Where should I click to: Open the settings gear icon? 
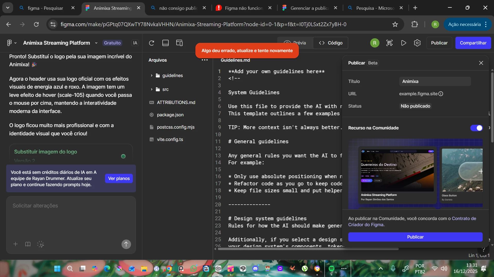click(x=417, y=43)
